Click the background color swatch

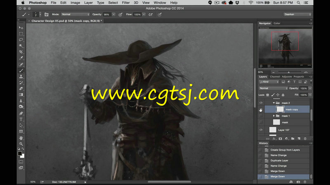(x=23, y=156)
